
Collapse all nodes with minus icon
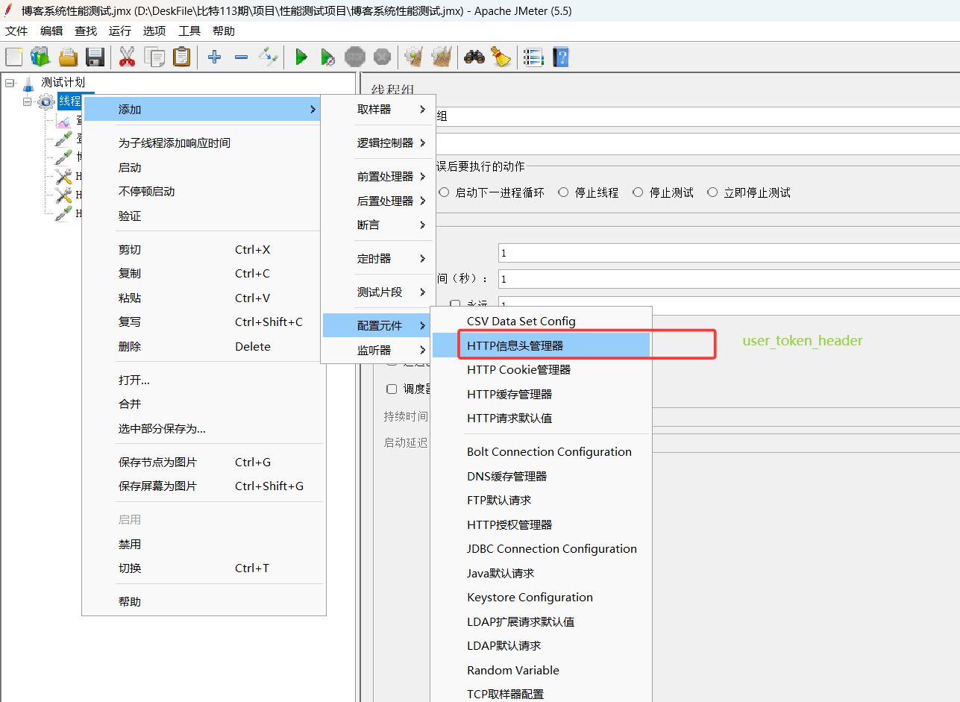[241, 57]
